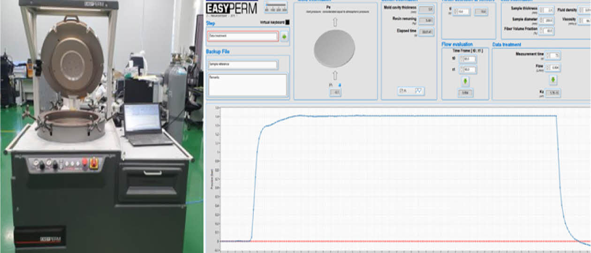Image resolution: width=591 pixels, height=253 pixels.
Task: Click the EASYPERM logo
Action: (x=231, y=8)
